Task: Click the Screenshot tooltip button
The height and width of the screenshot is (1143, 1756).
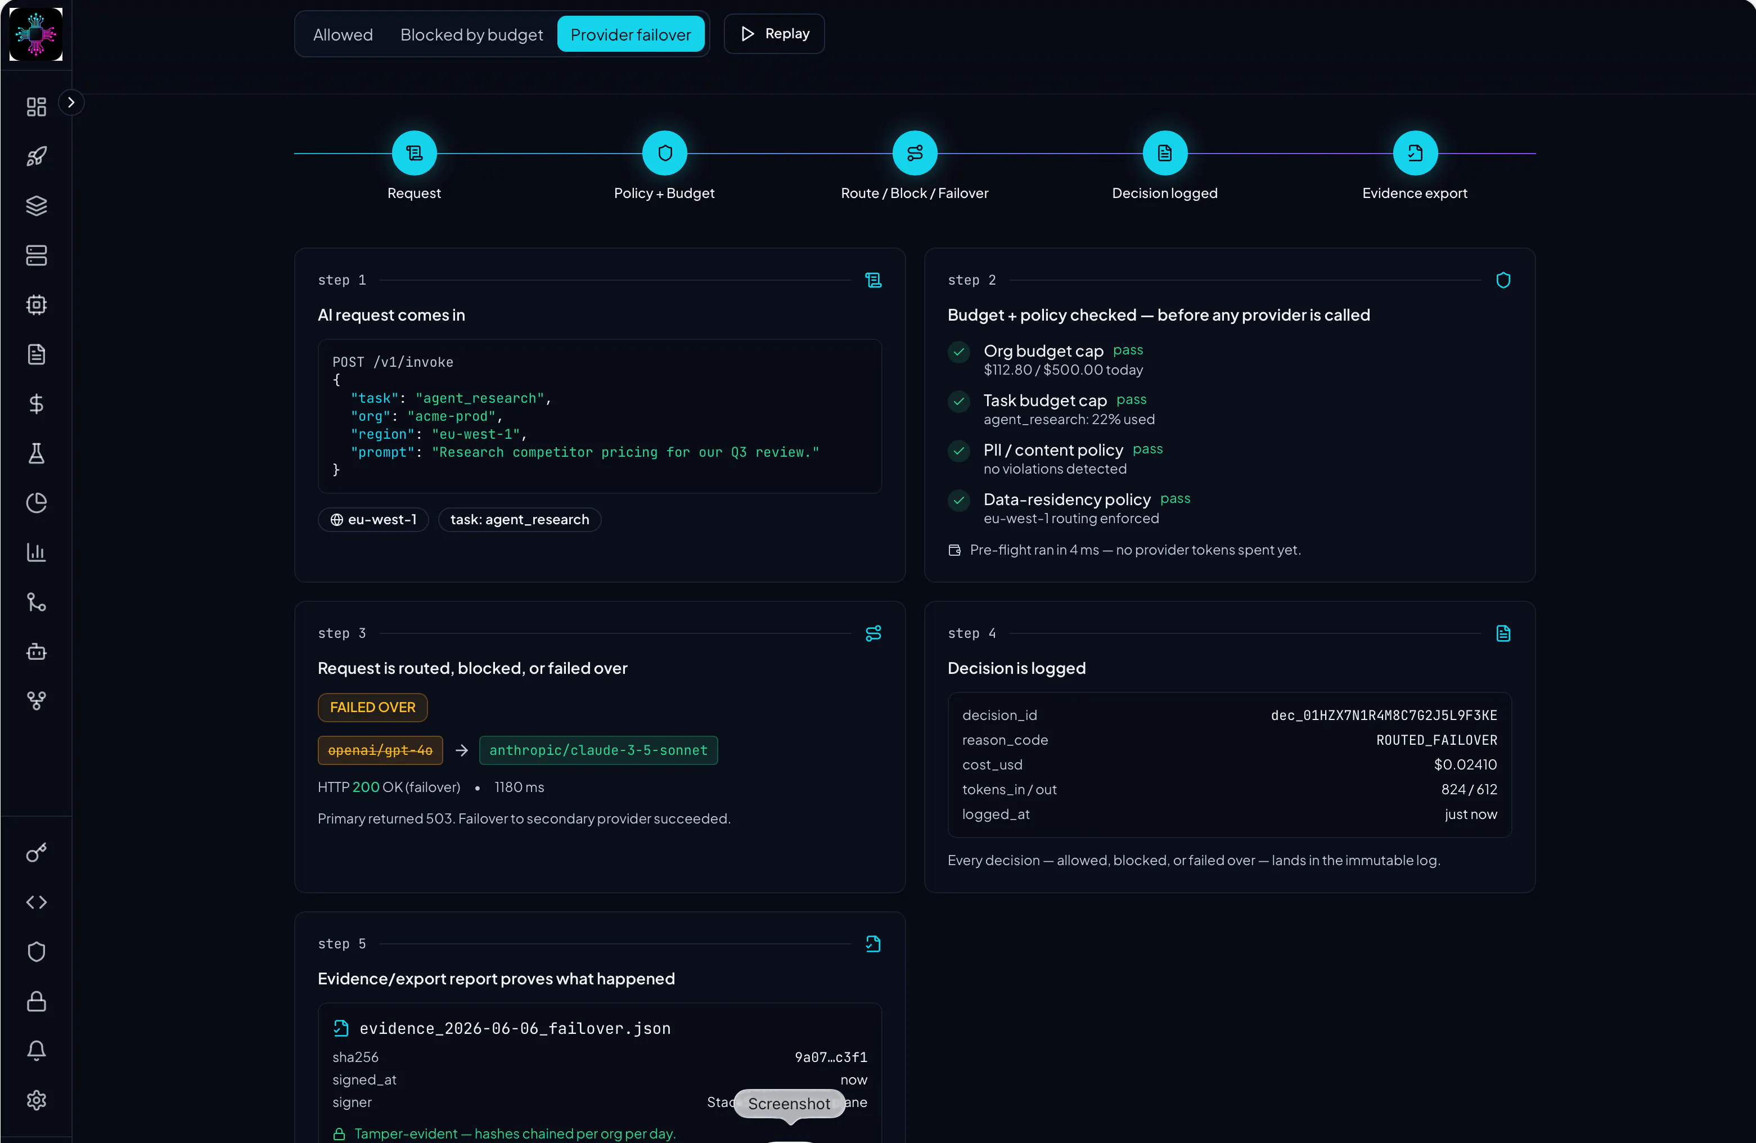Action: point(789,1104)
